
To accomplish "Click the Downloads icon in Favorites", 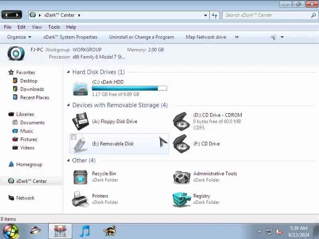I will coord(15,89).
